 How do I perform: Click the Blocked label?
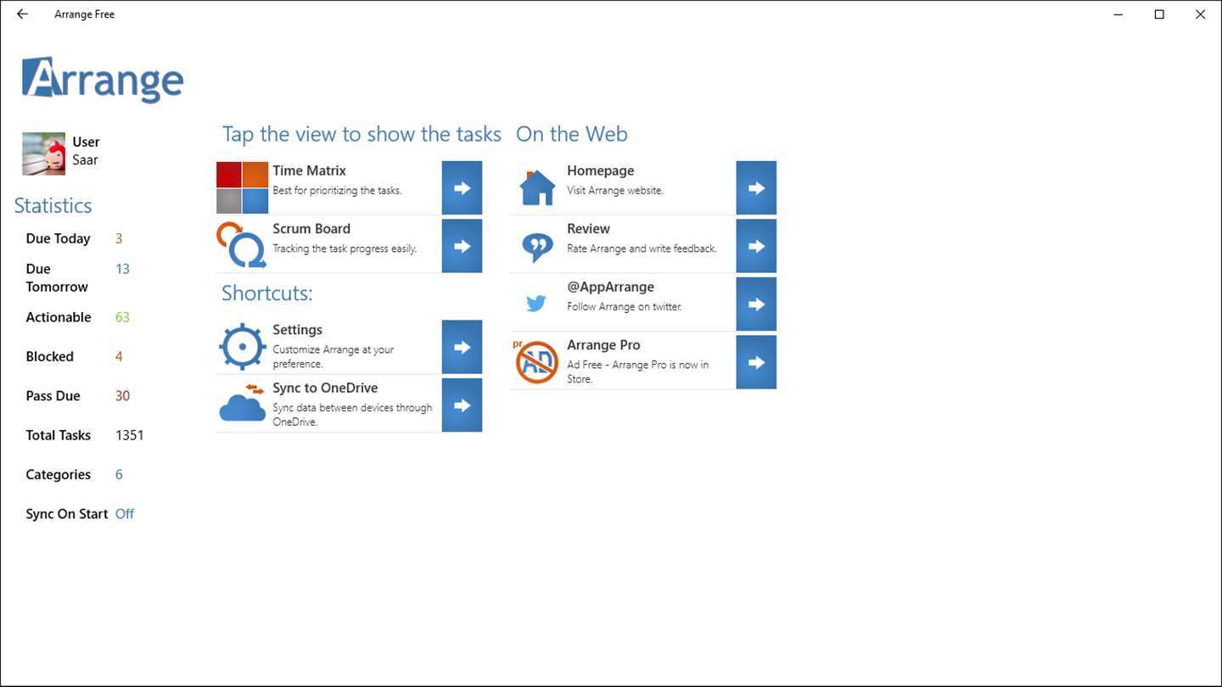pos(49,356)
